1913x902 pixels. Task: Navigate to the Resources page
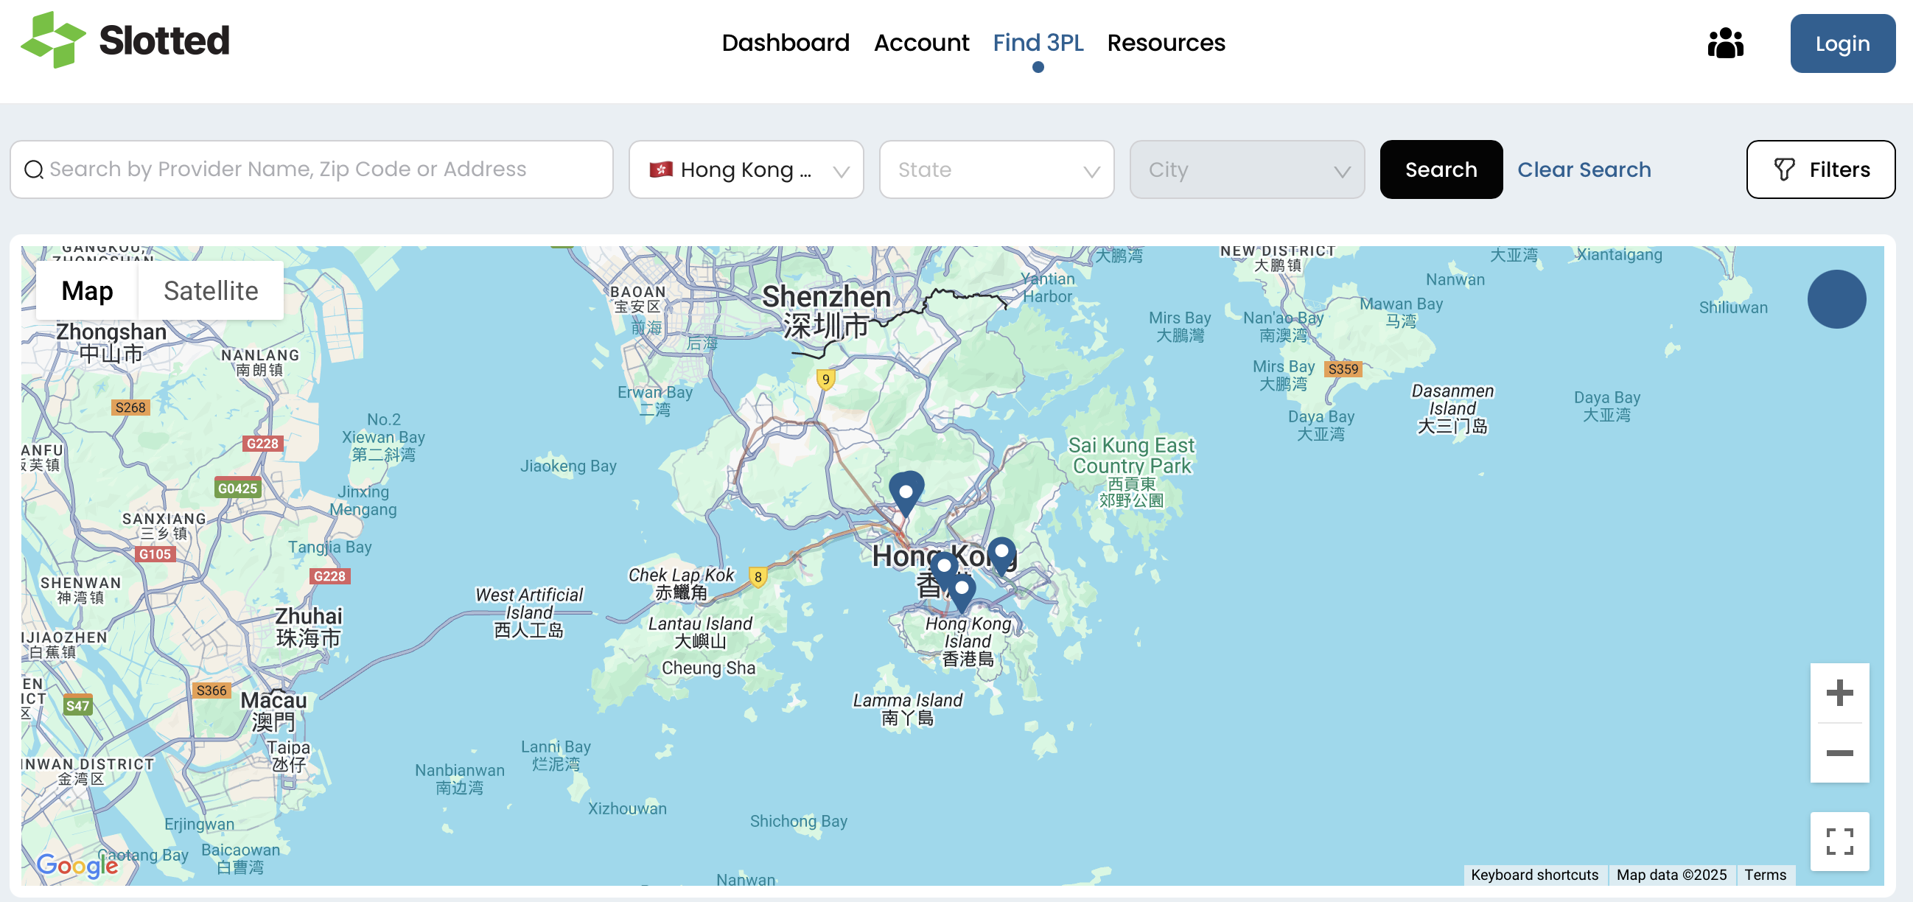tap(1165, 43)
